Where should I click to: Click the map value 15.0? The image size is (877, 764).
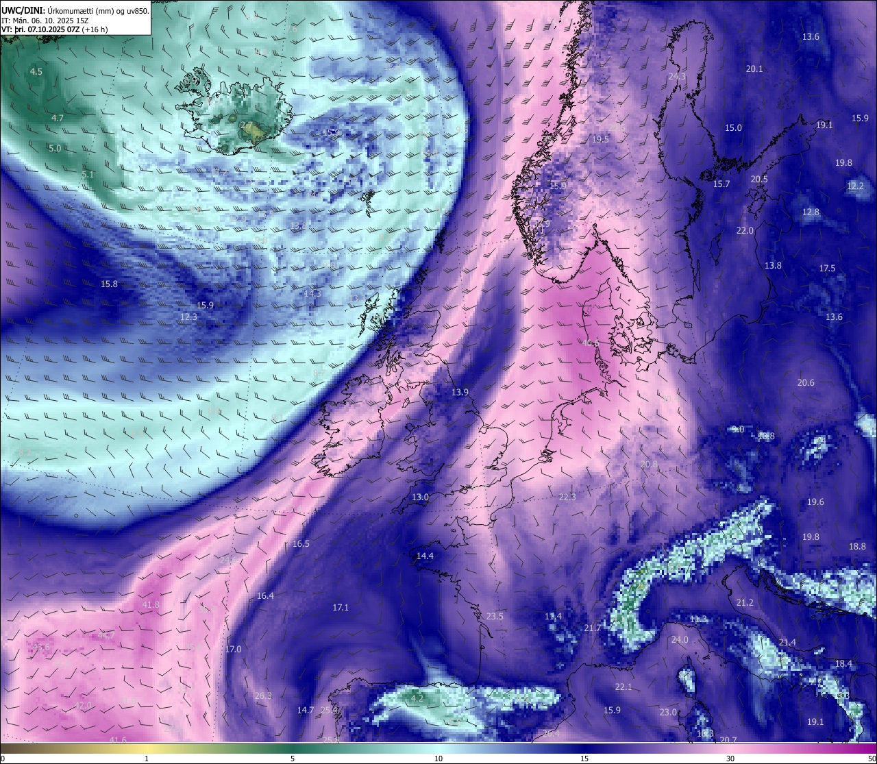(734, 128)
